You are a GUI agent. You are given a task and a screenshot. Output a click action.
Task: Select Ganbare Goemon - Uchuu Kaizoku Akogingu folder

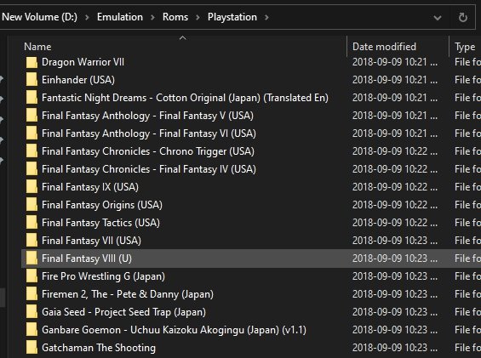(174, 330)
